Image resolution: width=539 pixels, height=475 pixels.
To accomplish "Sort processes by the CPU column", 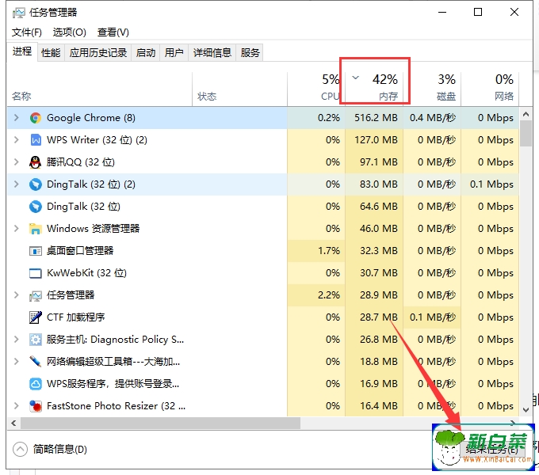I will tap(316, 89).
